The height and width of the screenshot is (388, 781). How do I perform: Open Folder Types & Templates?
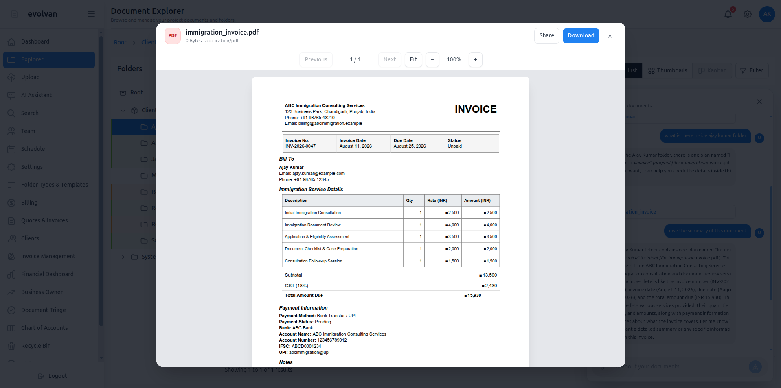click(x=49, y=185)
